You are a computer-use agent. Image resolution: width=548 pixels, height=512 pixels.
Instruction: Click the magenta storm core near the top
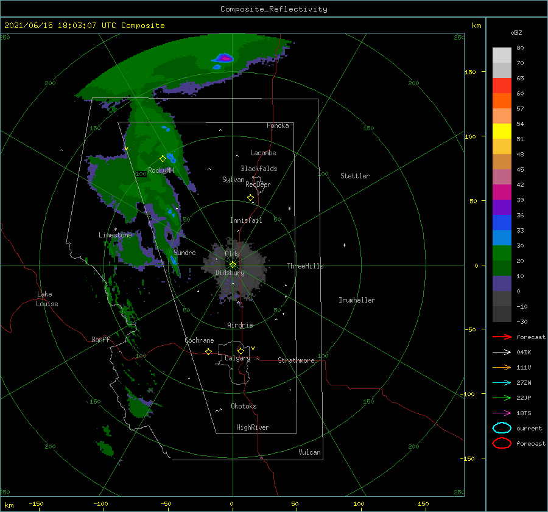[226, 58]
